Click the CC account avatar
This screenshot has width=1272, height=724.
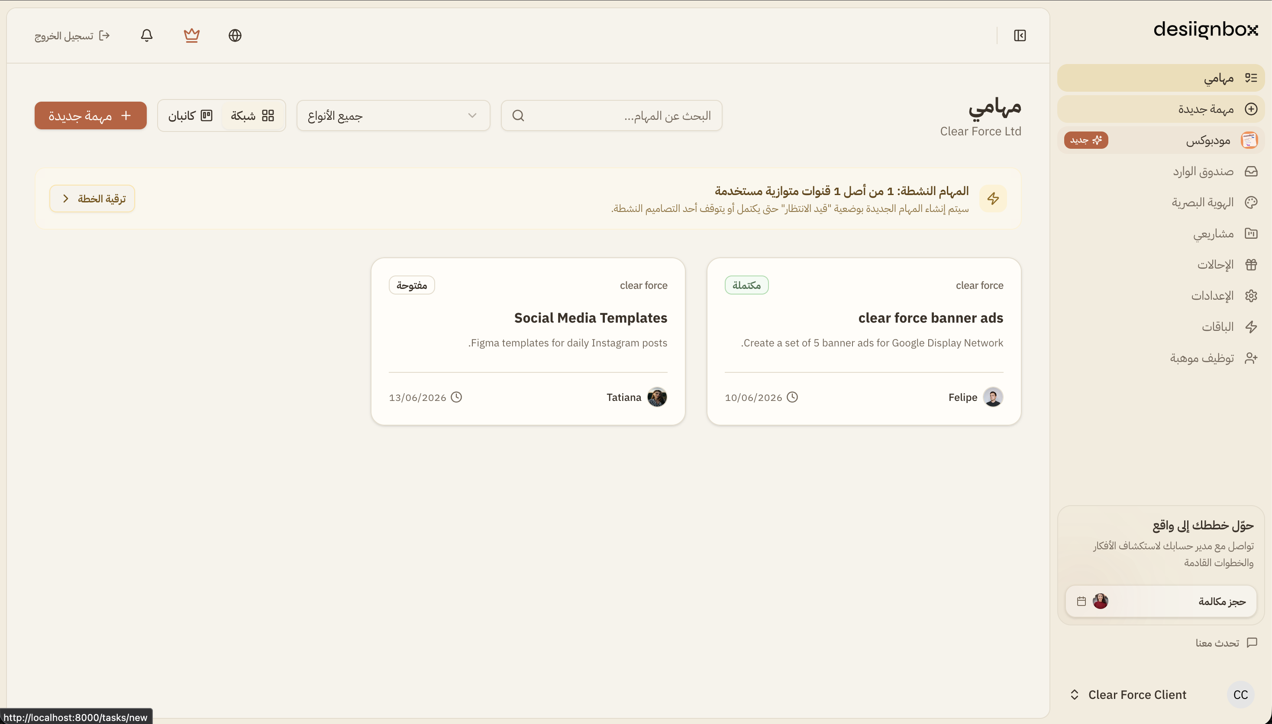pos(1241,695)
